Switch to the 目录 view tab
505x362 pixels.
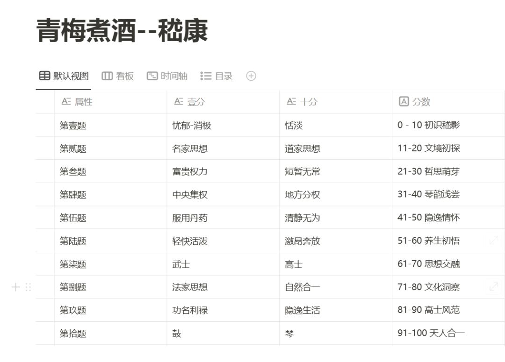216,76
